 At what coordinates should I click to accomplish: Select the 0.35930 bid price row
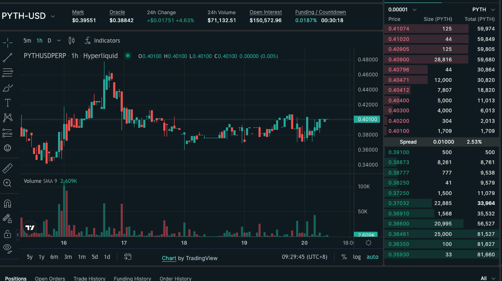tap(442, 254)
